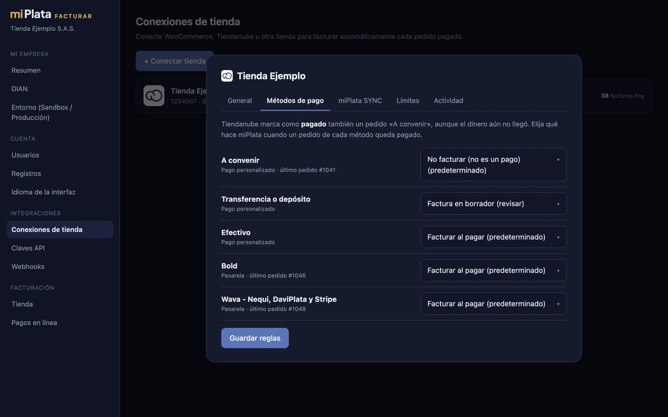Viewport: 668px width, 417px height.
Task: Click the Pasarela · último pedido #1048 text
Action: [263, 309]
